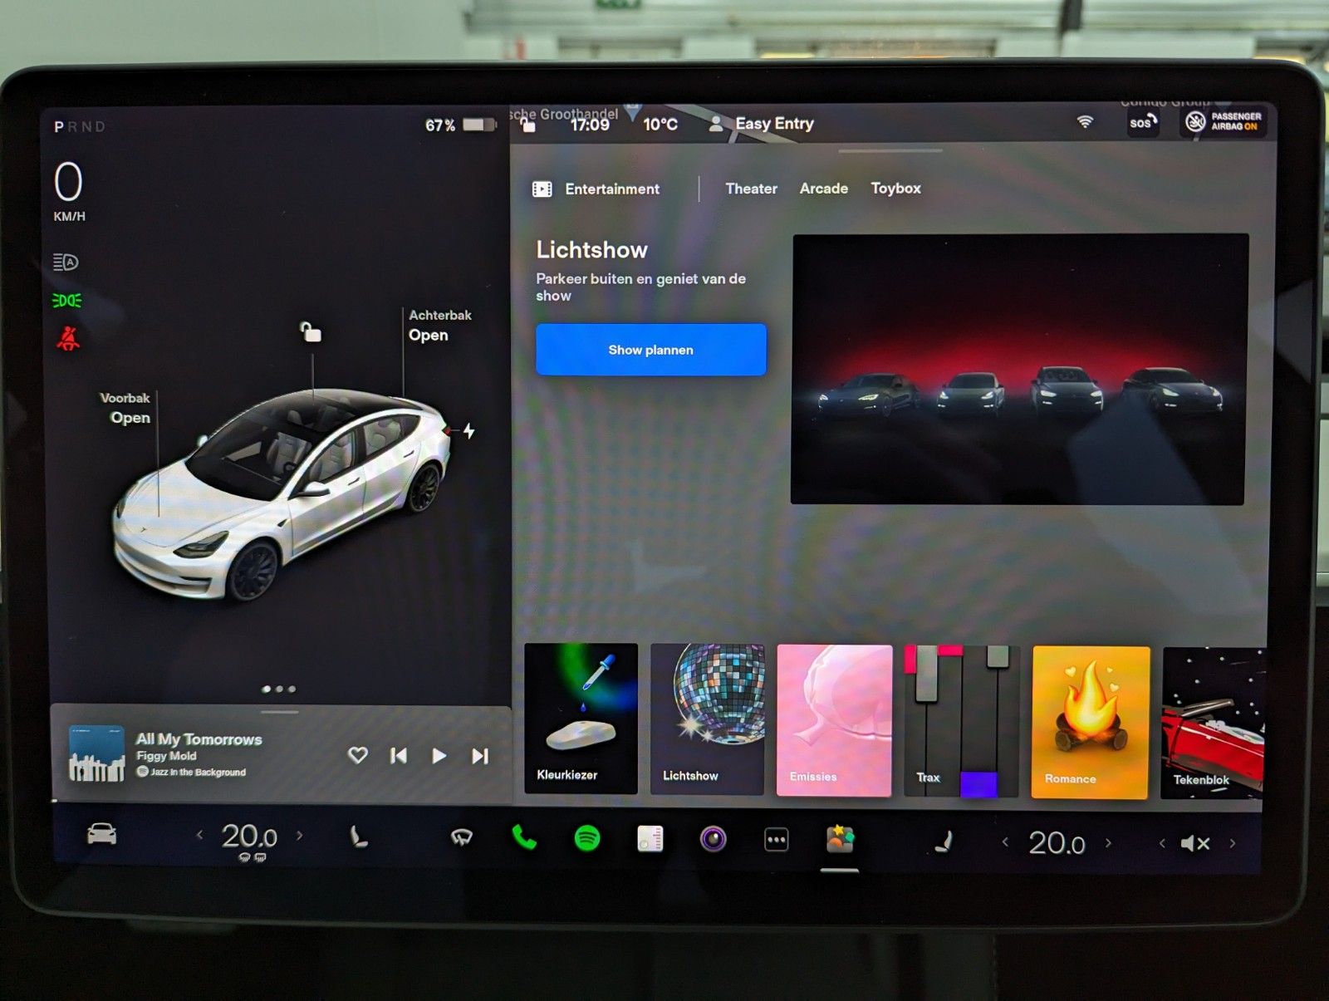The height and width of the screenshot is (1001, 1329).
Task: Switch to the Arcade tab
Action: [x=823, y=189]
